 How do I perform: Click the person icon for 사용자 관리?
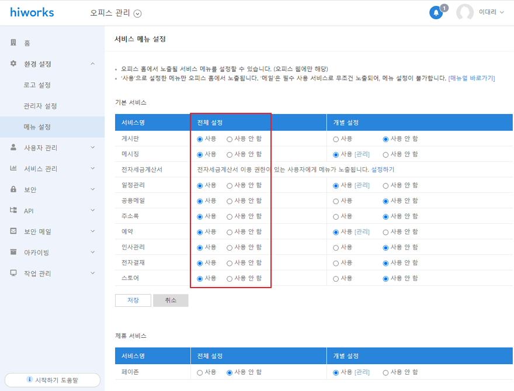click(13, 147)
